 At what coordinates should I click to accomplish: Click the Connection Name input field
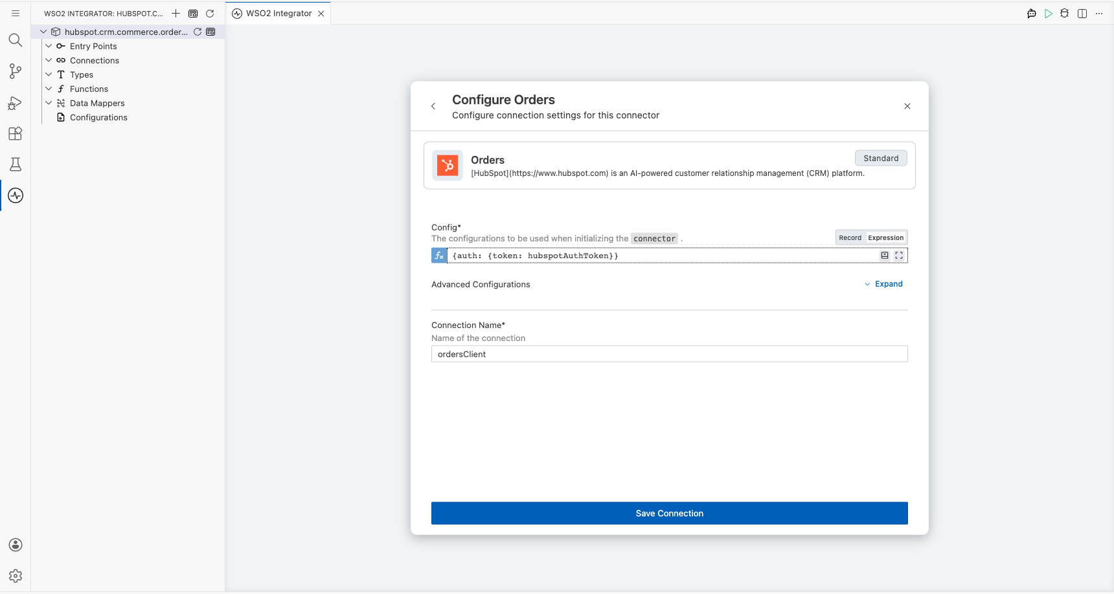point(670,354)
